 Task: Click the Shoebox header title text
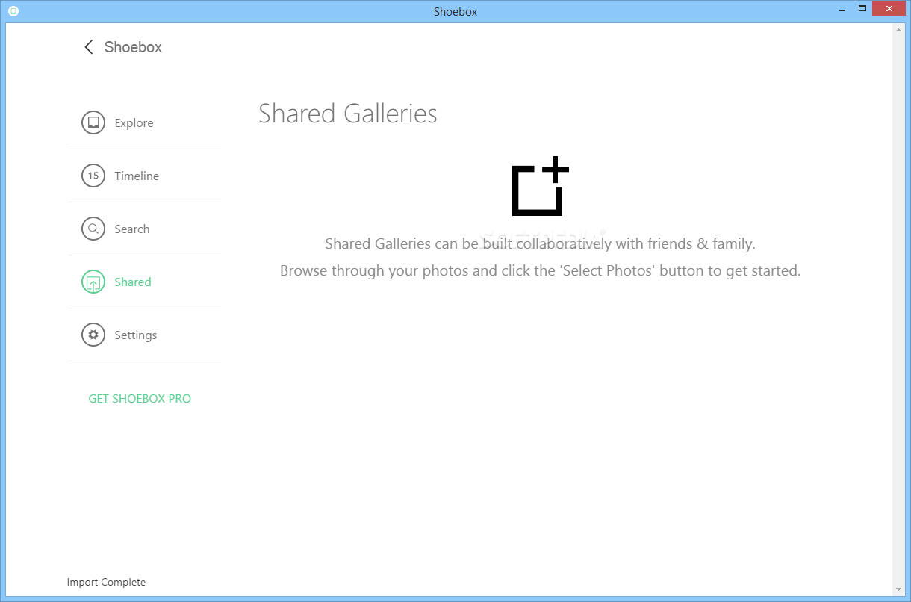[133, 47]
